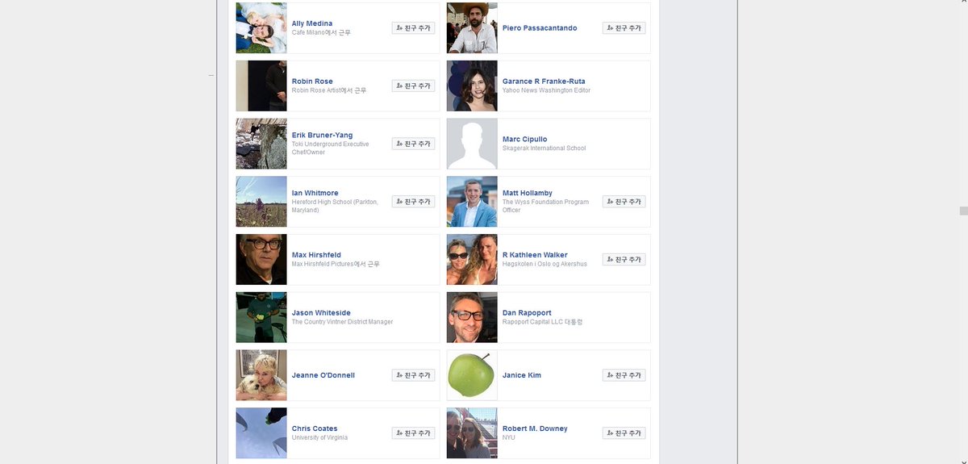
Task: Open Dan Rapoport's profile name link
Action: [527, 313]
